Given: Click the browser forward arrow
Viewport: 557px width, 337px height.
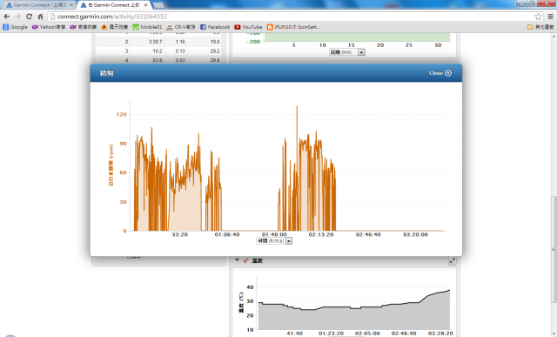Looking at the screenshot, I should click(x=17, y=17).
